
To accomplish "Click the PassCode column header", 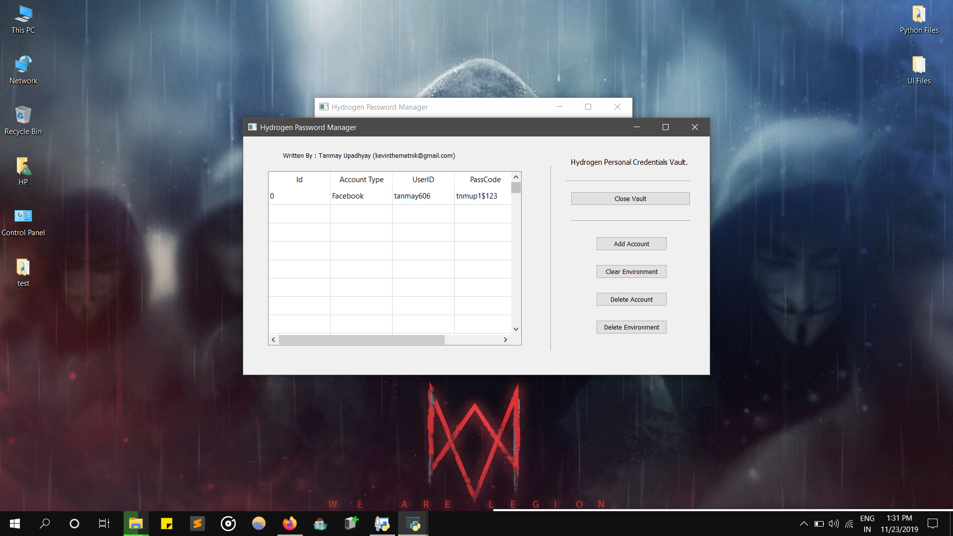I will [484, 180].
